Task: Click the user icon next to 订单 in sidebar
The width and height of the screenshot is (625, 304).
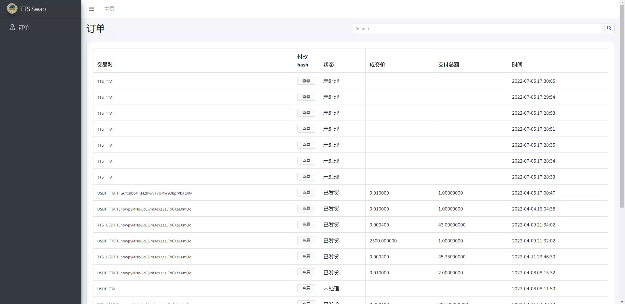Action: pyautogui.click(x=12, y=27)
